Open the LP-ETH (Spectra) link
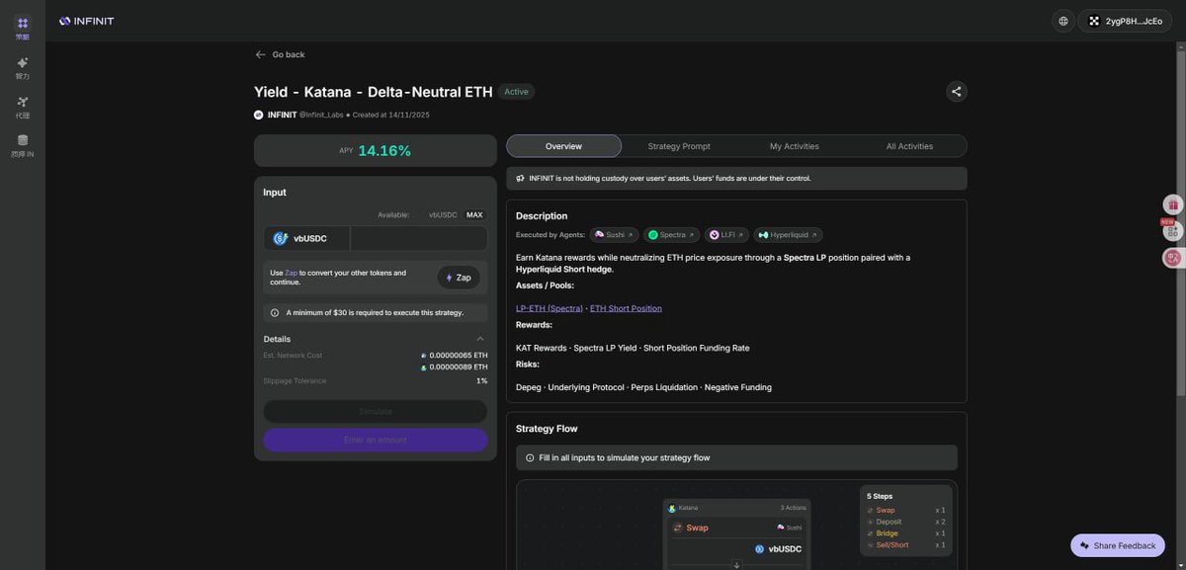1186x570 pixels. coord(550,308)
